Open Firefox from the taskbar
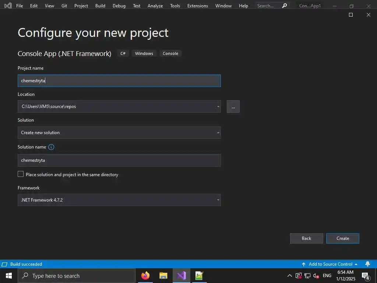 pos(145,276)
